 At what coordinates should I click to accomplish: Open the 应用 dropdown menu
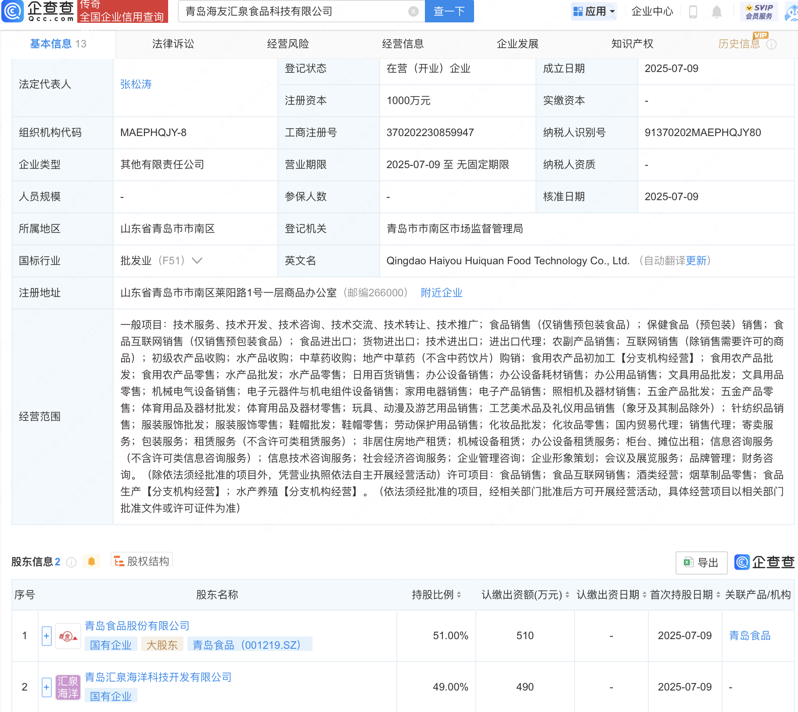594,11
